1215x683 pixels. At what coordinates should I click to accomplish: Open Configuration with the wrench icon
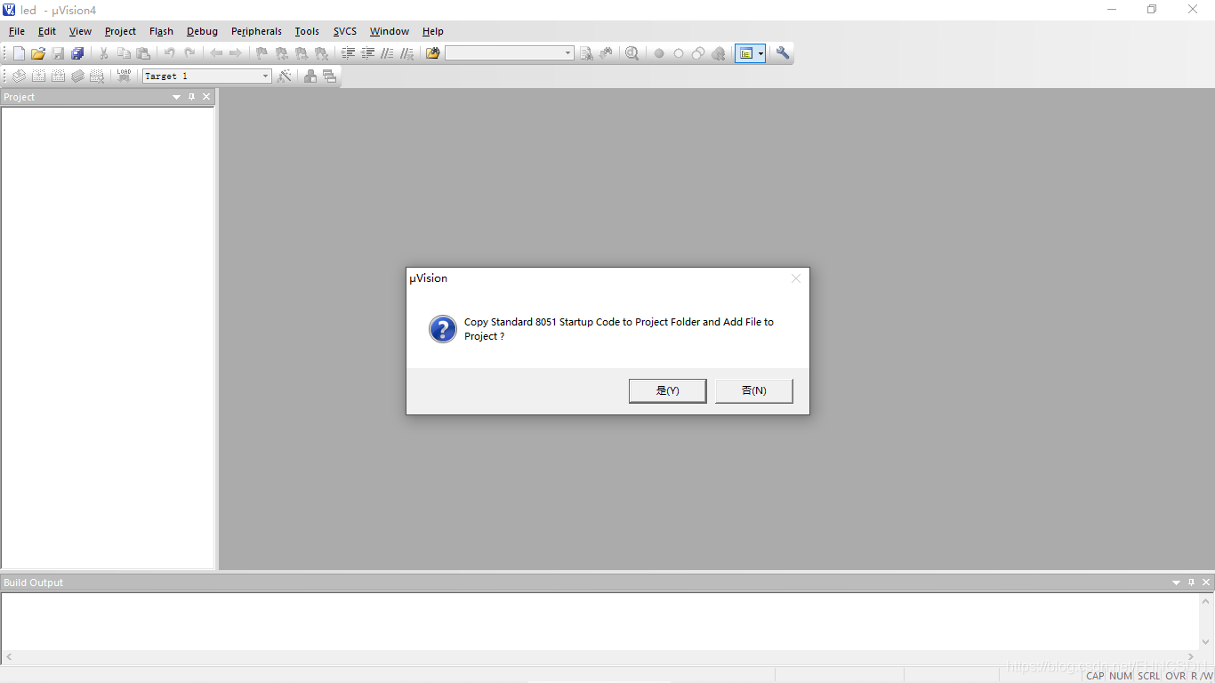783,53
